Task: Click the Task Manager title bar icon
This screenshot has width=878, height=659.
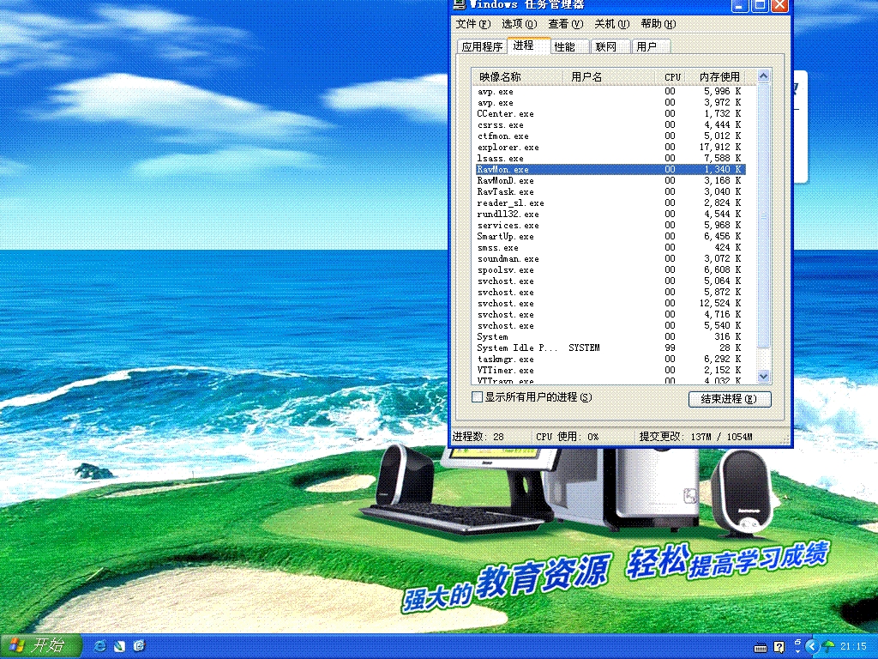Action: [x=460, y=4]
